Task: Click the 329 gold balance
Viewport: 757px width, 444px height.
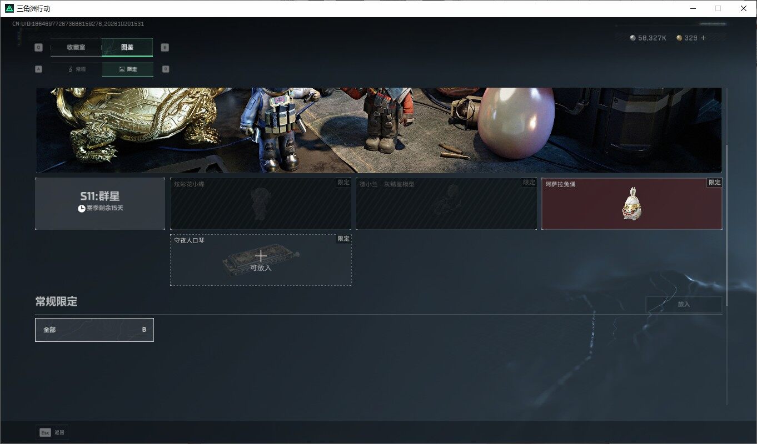Action: [691, 38]
